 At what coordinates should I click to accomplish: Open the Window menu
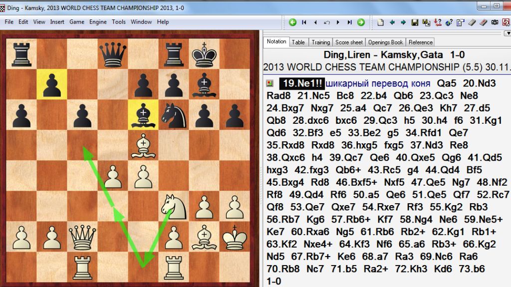point(141,22)
